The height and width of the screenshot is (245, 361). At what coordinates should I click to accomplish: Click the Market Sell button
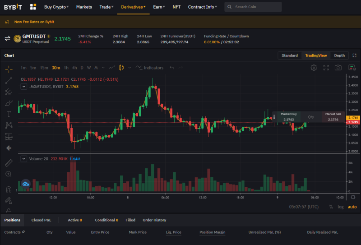point(333,117)
